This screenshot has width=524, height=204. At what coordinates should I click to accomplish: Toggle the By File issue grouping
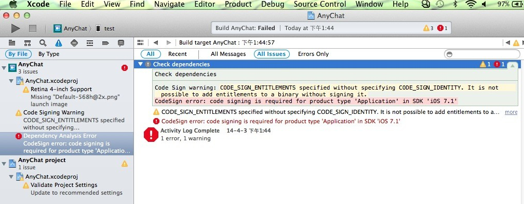click(18, 54)
